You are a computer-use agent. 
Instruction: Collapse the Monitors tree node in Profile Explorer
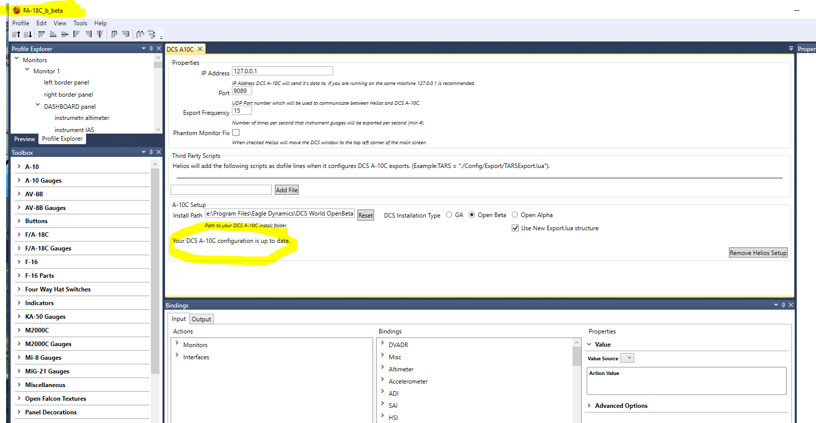click(17, 59)
